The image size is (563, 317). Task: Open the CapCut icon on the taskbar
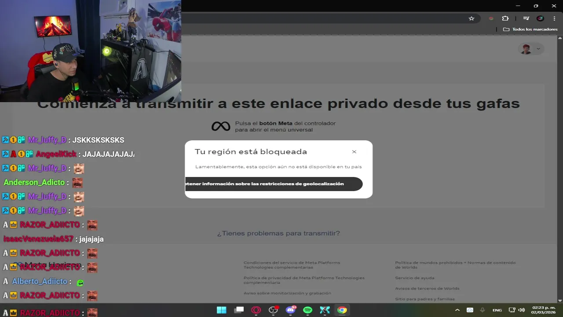[x=325, y=310]
